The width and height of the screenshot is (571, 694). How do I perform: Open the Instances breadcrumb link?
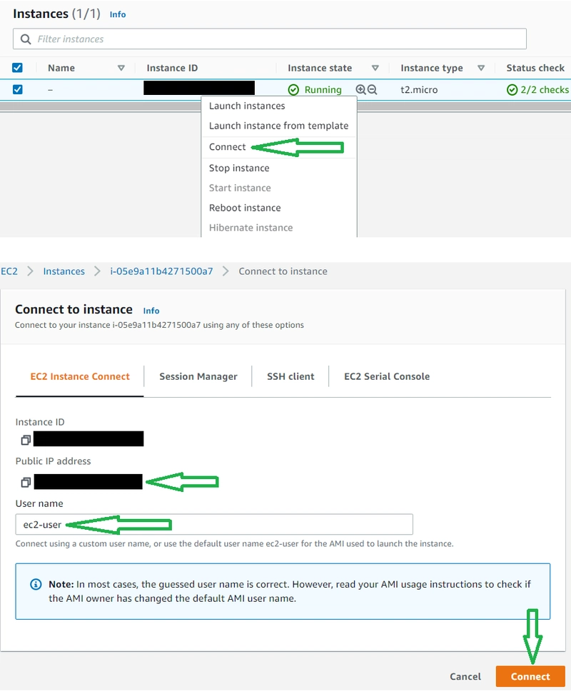[x=64, y=271]
